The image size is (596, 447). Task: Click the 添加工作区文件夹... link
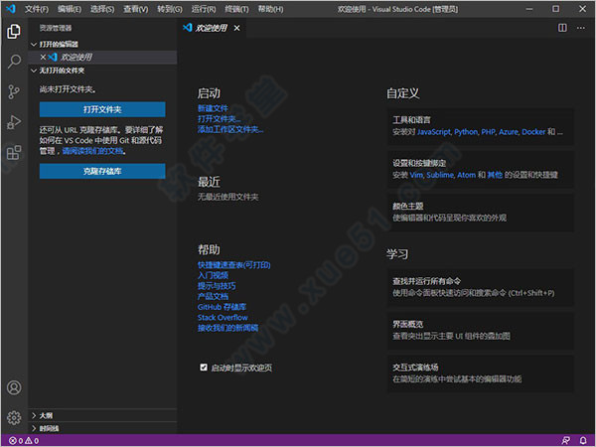[x=230, y=129]
